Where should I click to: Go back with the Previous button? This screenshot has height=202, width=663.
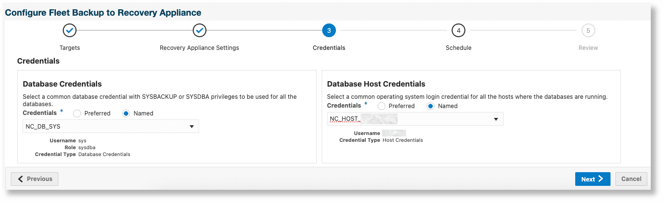pyautogui.click(x=34, y=179)
